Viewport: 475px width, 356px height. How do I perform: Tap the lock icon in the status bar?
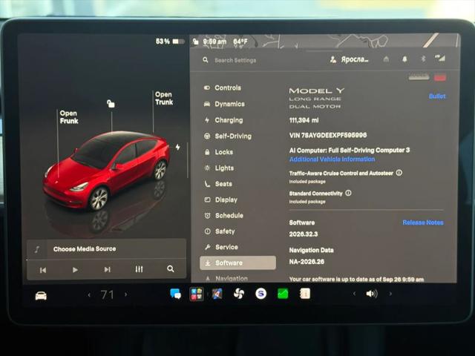tap(196, 42)
